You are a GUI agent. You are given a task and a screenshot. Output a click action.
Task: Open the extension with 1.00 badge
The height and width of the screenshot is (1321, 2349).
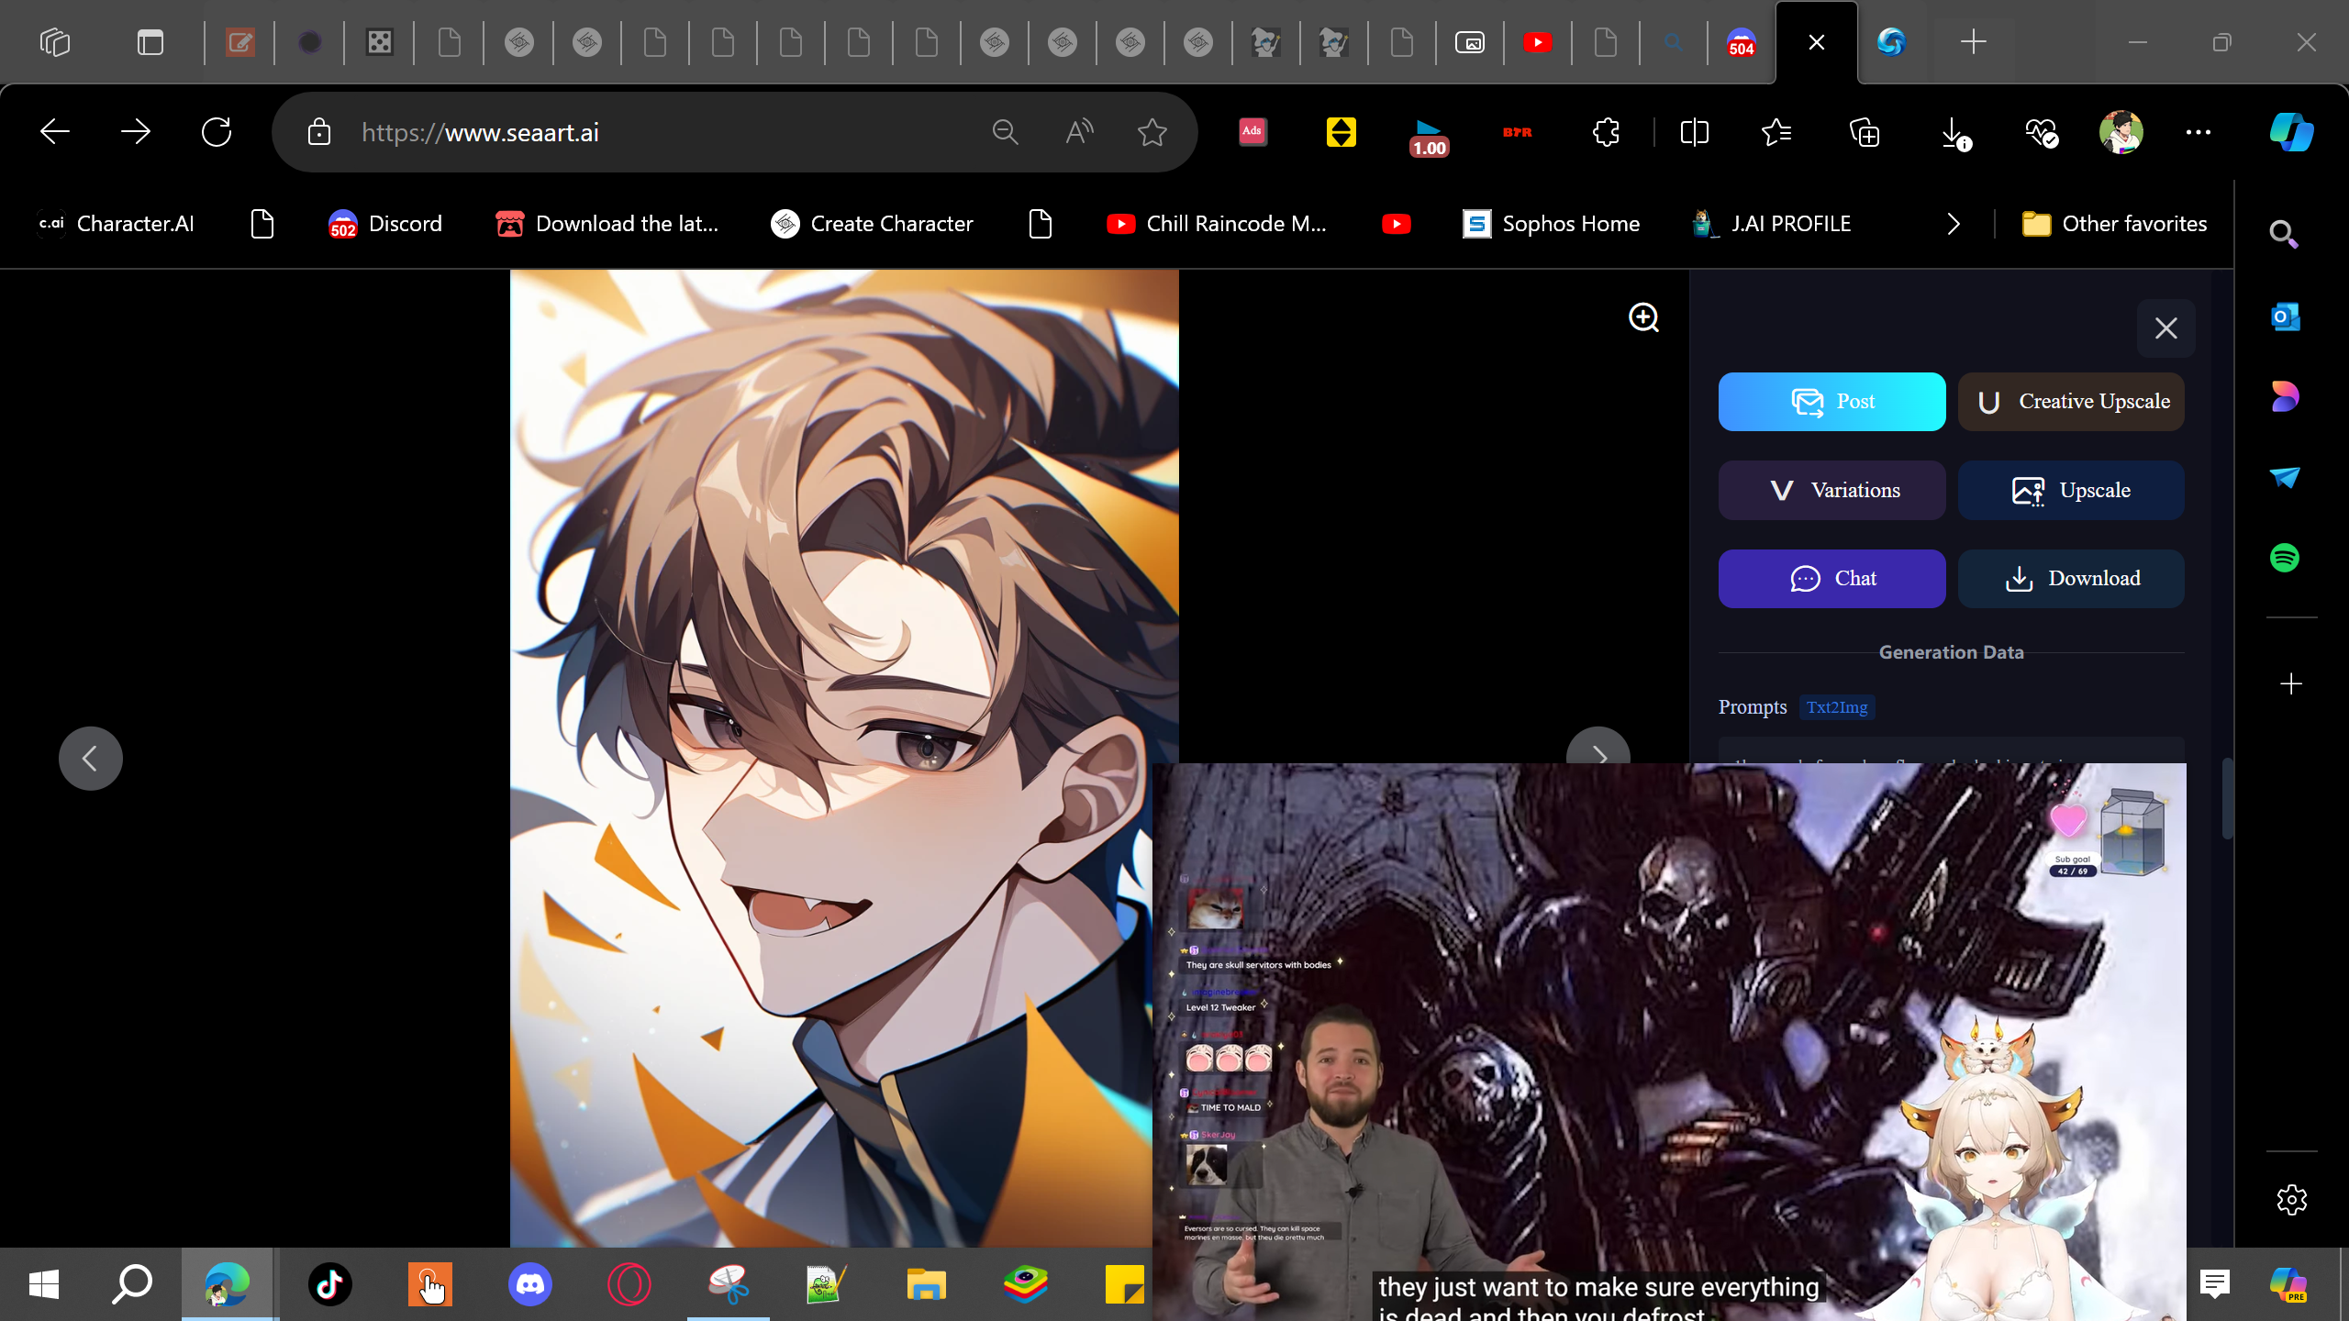point(1429,136)
